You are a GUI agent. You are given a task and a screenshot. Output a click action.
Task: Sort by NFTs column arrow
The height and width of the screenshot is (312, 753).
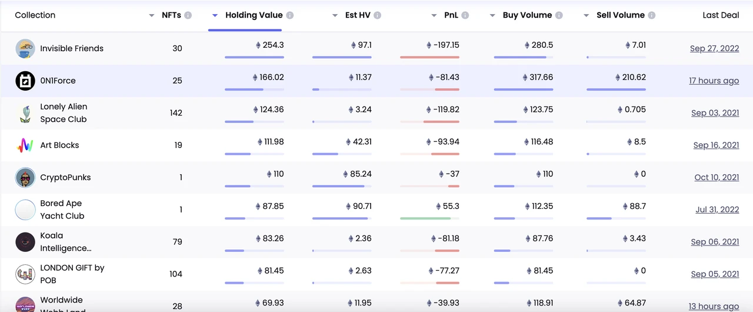pos(152,16)
